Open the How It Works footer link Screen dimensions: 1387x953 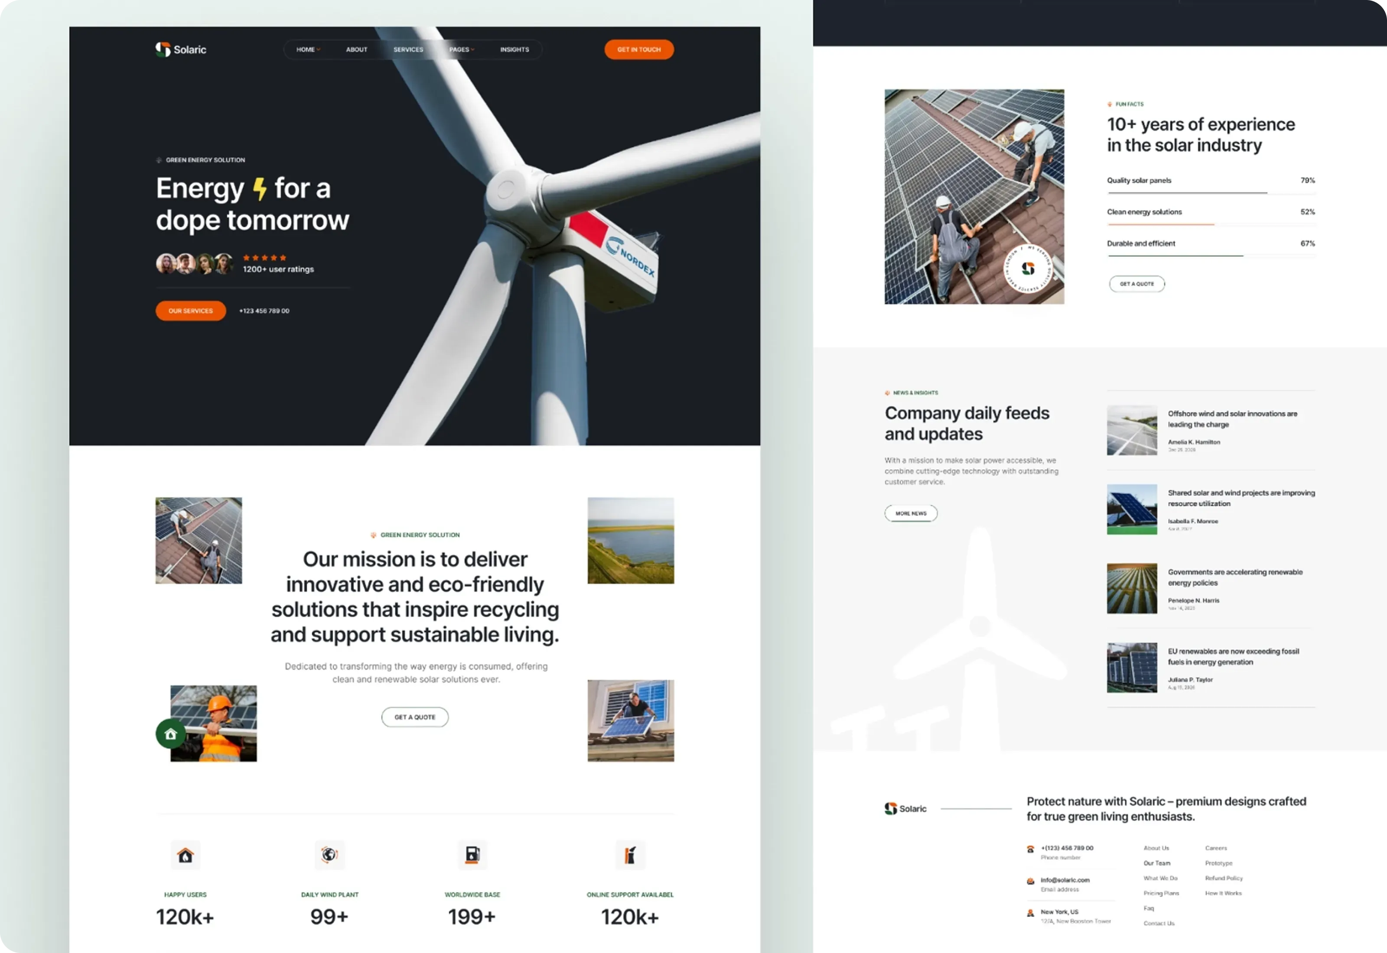1223,893
